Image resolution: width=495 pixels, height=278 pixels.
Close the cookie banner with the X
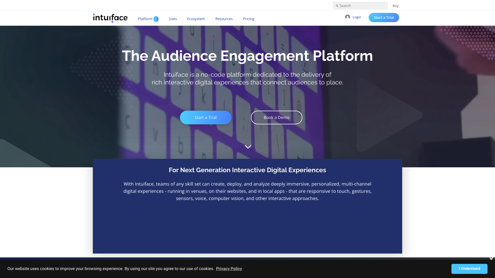click(491, 259)
